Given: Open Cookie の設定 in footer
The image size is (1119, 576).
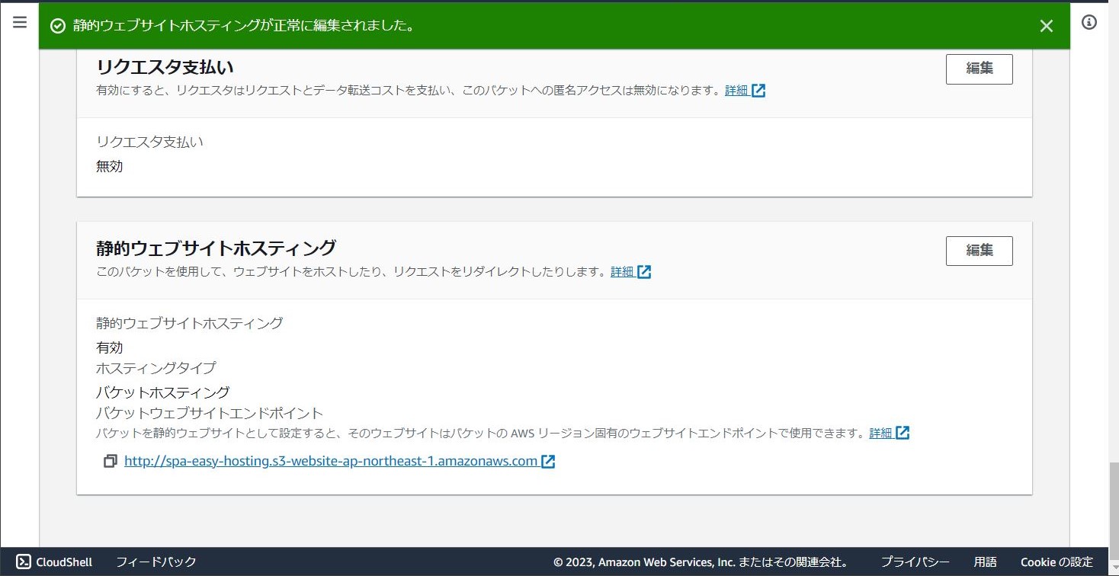Looking at the screenshot, I should (1056, 562).
